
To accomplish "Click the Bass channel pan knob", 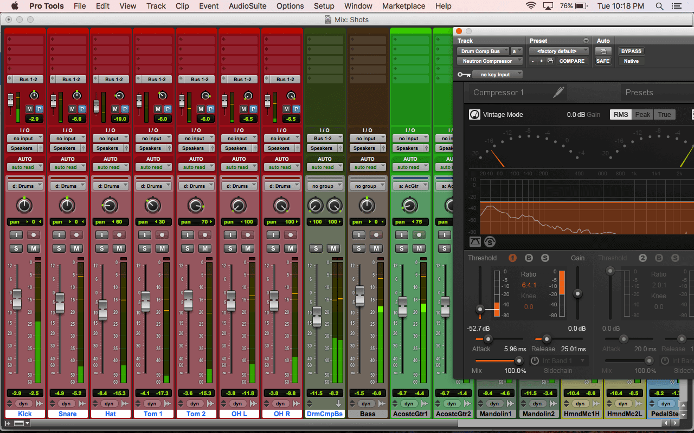I will pyautogui.click(x=367, y=205).
